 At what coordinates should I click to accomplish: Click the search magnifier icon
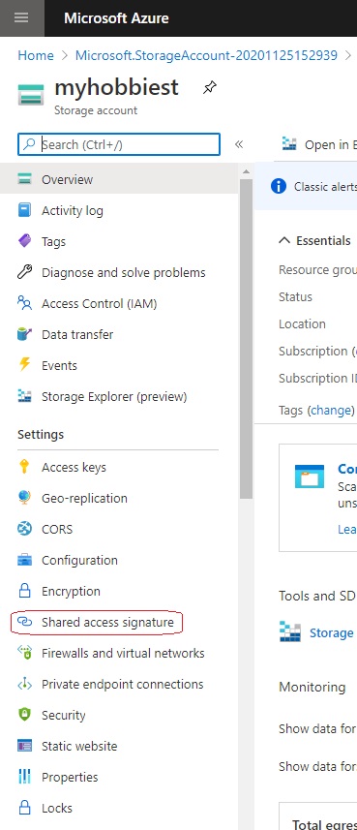point(30,144)
